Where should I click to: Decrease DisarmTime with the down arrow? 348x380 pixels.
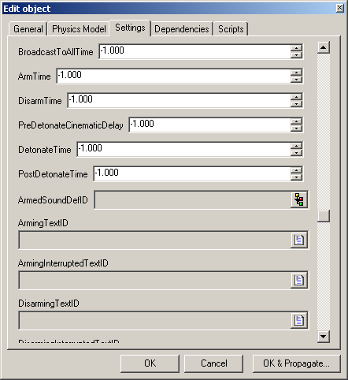[x=296, y=104]
